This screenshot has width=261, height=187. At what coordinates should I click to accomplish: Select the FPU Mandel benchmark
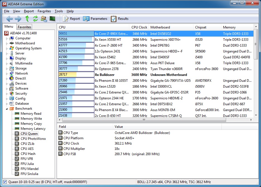click(x=30, y=169)
